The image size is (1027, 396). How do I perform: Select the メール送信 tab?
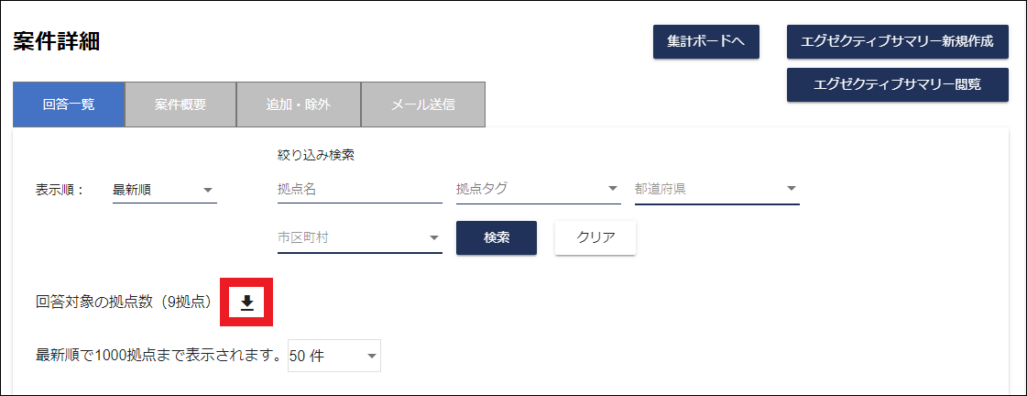coord(422,104)
